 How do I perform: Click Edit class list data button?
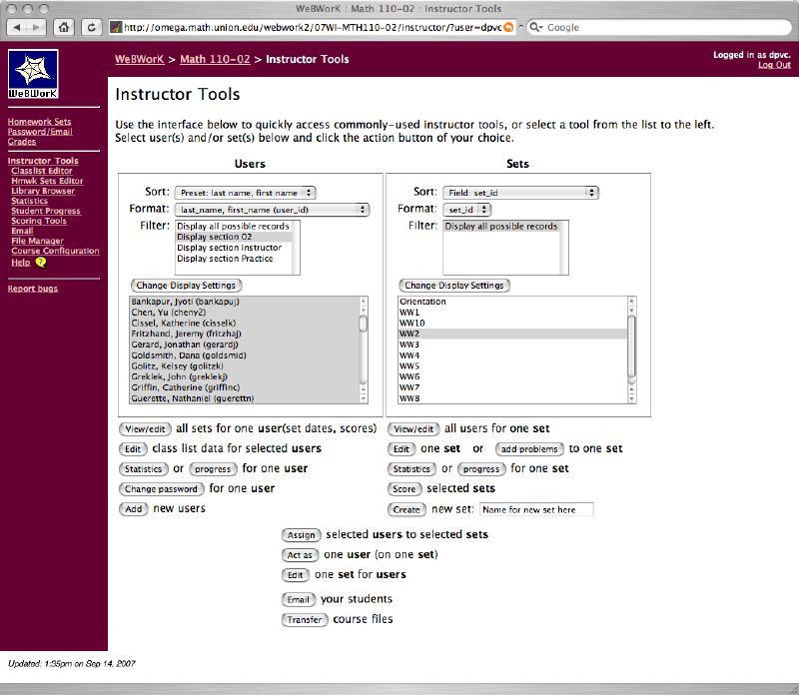pyautogui.click(x=133, y=449)
